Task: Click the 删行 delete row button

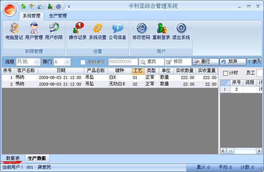Action: pyautogui.click(x=206, y=62)
